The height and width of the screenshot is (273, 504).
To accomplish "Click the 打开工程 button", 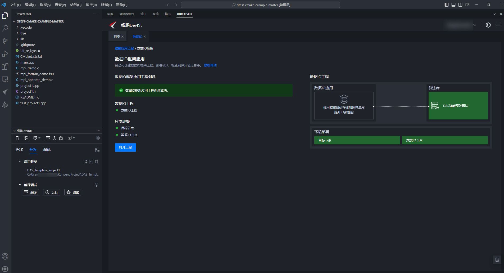I will [x=125, y=147].
